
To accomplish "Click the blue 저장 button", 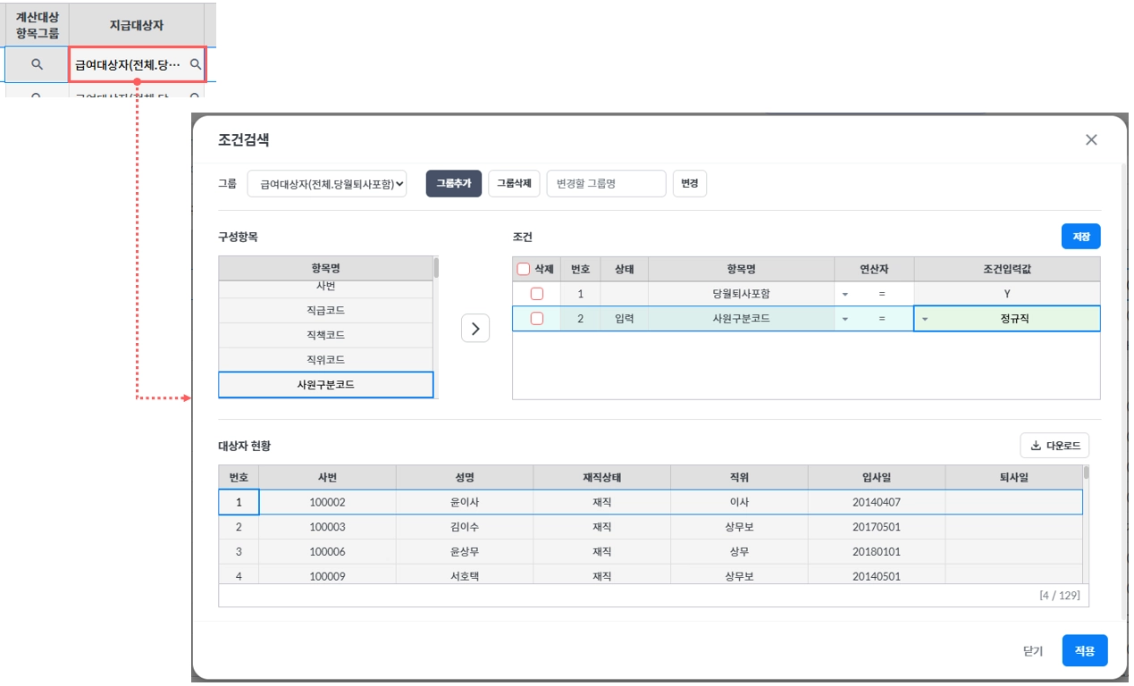I will (1081, 237).
